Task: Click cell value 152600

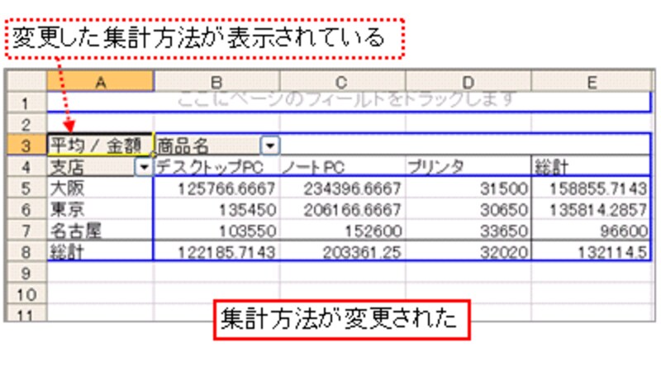Action: pos(342,231)
